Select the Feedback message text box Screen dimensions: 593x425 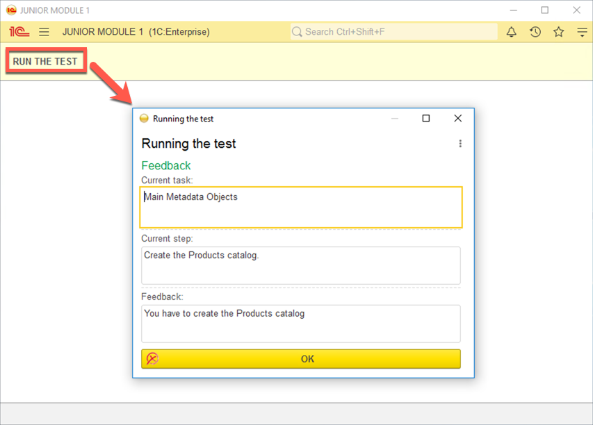click(x=300, y=324)
